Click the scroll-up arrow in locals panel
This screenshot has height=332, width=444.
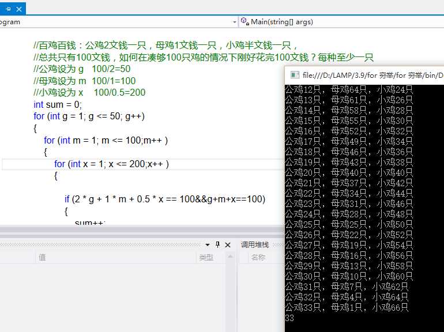230,256
